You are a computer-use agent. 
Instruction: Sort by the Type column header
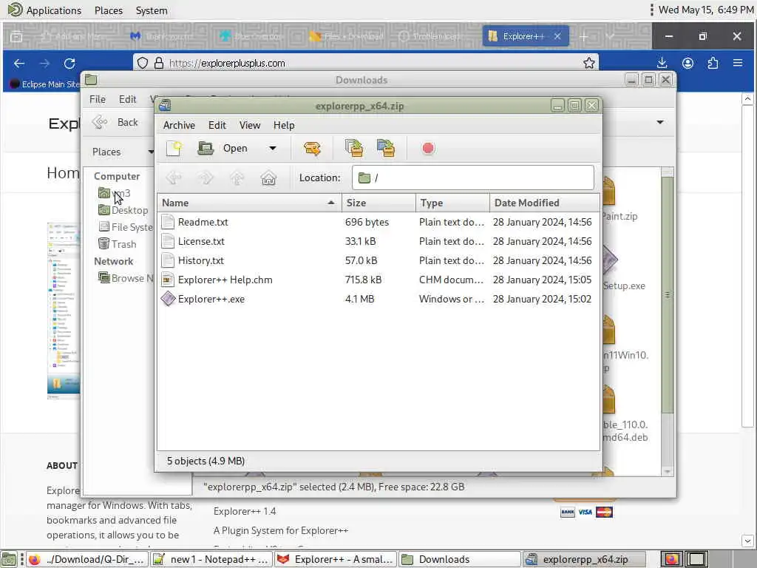(452, 203)
